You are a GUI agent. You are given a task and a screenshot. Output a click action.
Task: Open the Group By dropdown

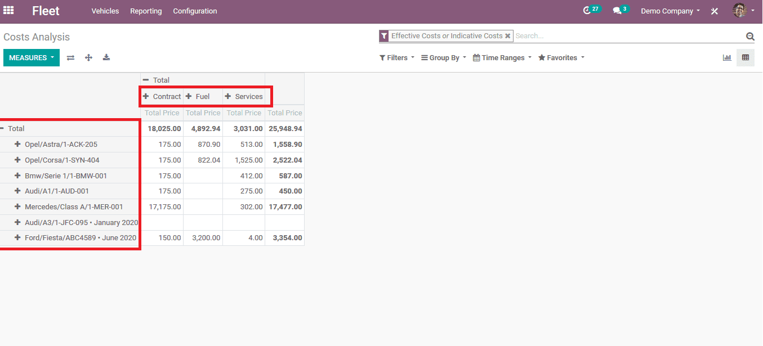click(x=444, y=58)
